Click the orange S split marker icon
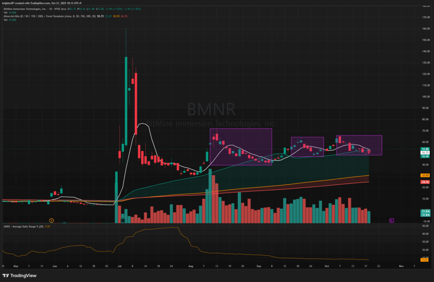Image resolution: width=434 pixels, height=282 pixels. click(51, 220)
